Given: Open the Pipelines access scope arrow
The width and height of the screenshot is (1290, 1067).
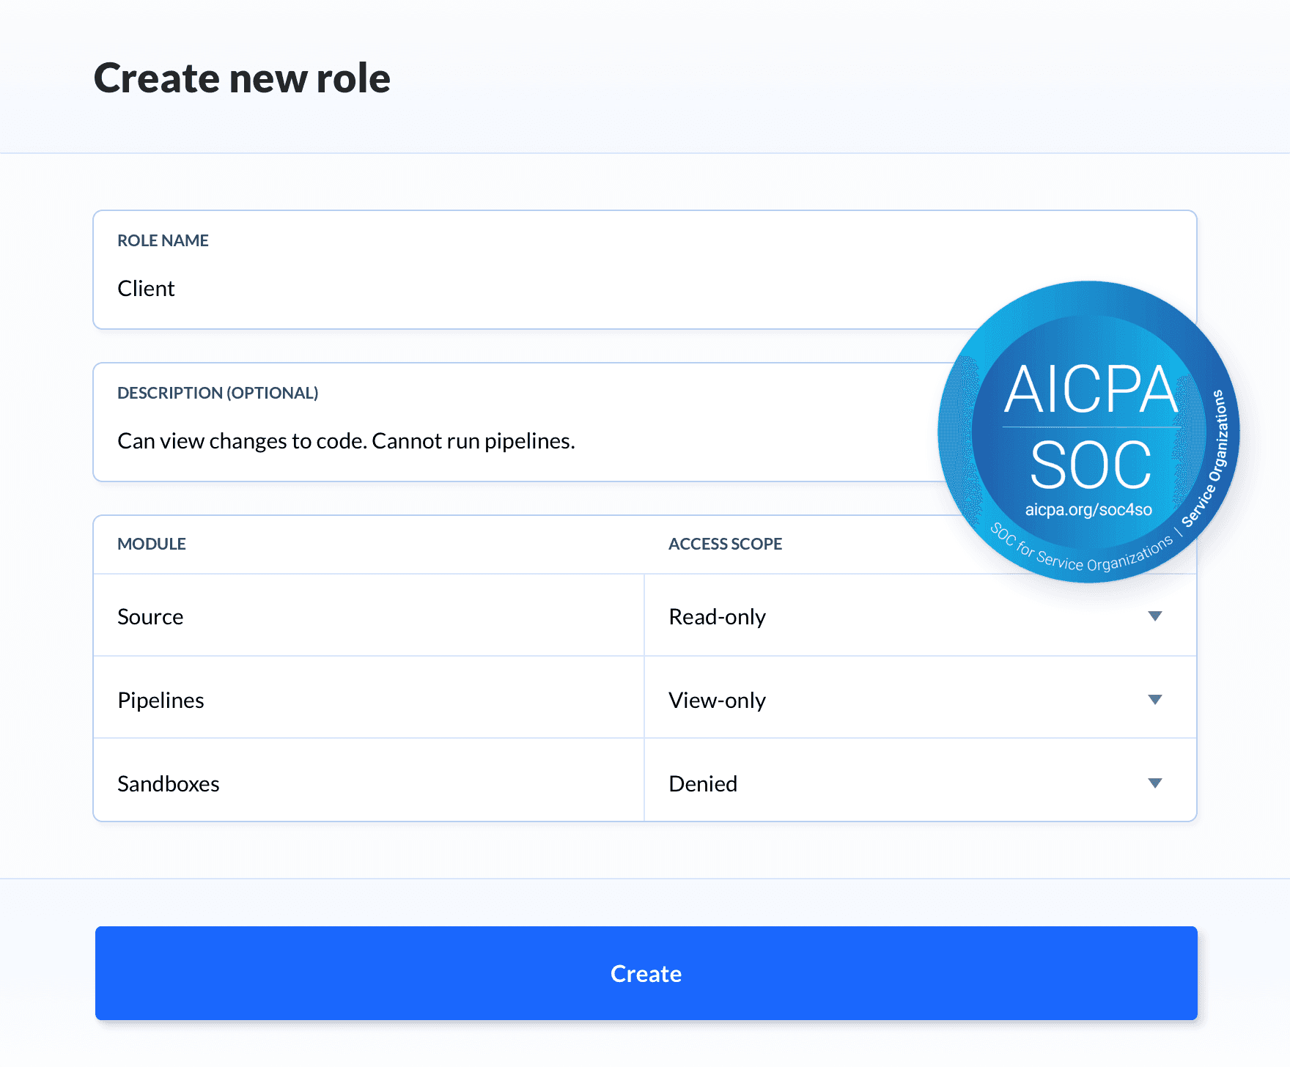Looking at the screenshot, I should 1154,700.
